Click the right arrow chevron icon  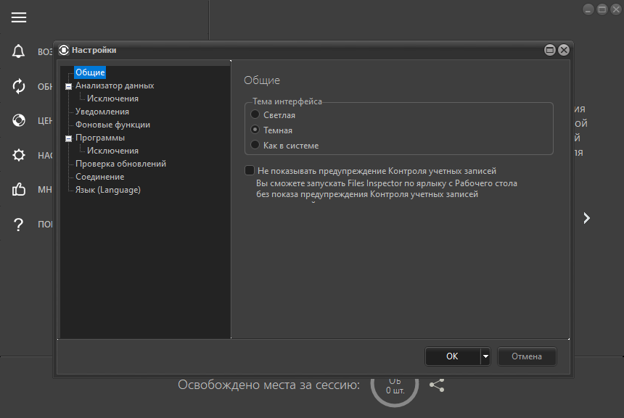point(587,218)
